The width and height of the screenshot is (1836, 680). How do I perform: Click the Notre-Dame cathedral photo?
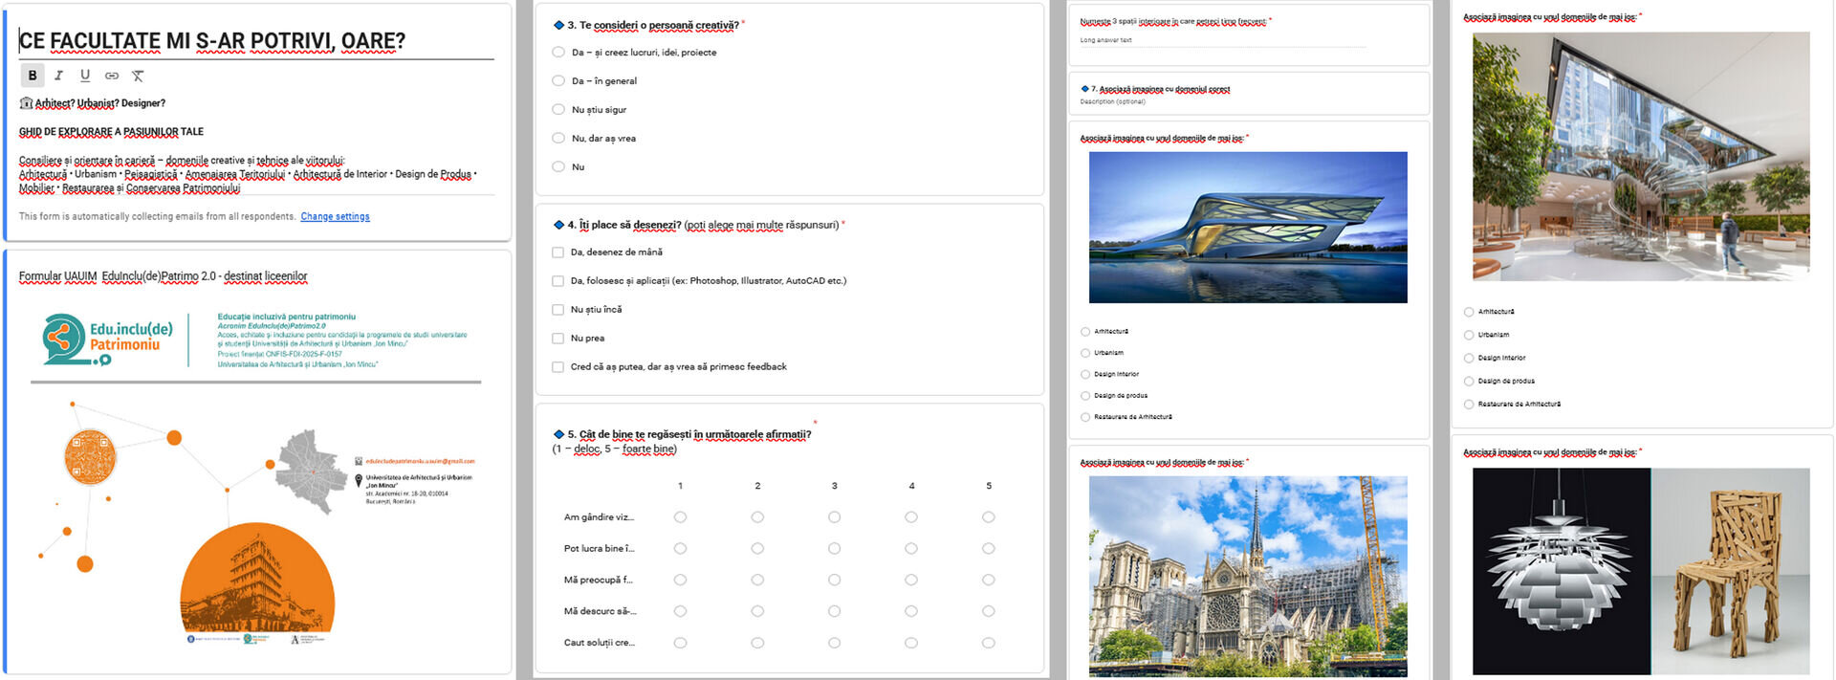click(1248, 576)
